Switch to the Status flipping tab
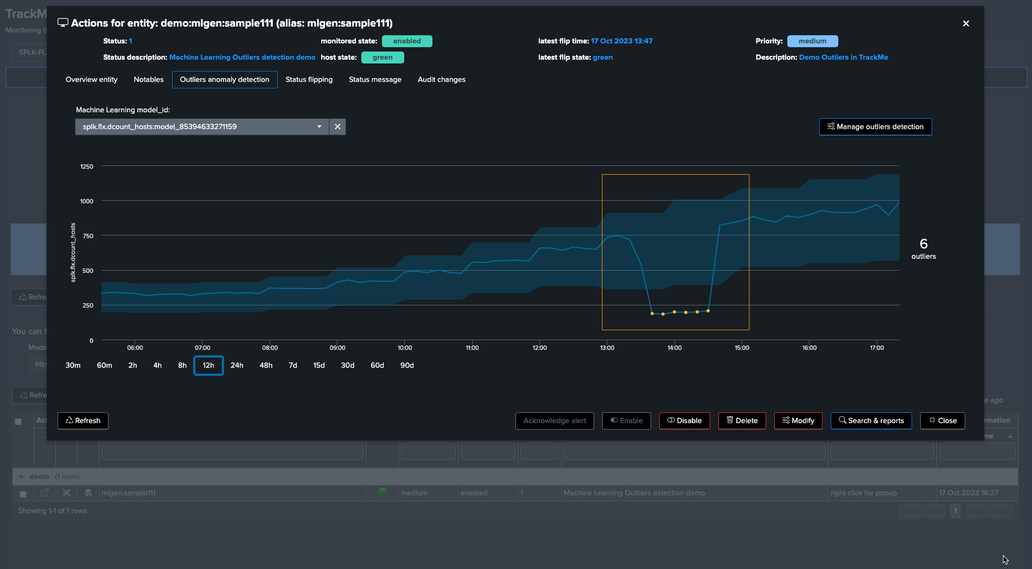The image size is (1032, 569). [309, 79]
